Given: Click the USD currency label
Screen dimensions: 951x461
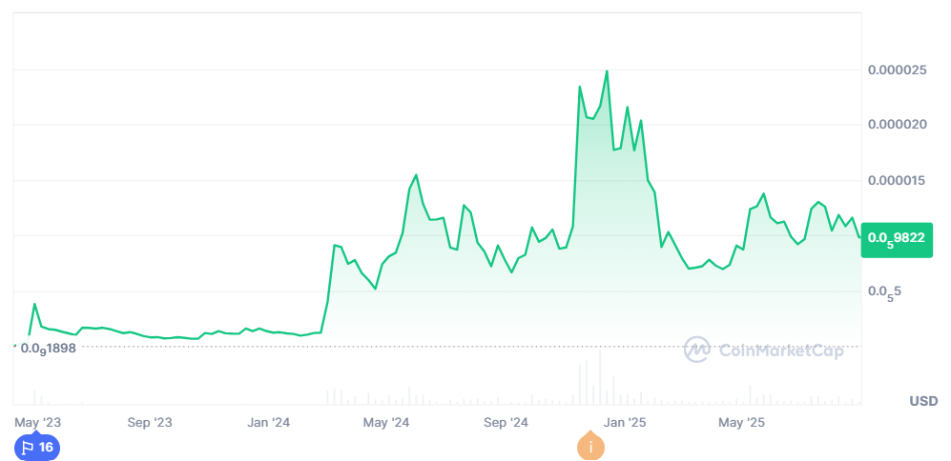Looking at the screenshot, I should coord(922,401).
